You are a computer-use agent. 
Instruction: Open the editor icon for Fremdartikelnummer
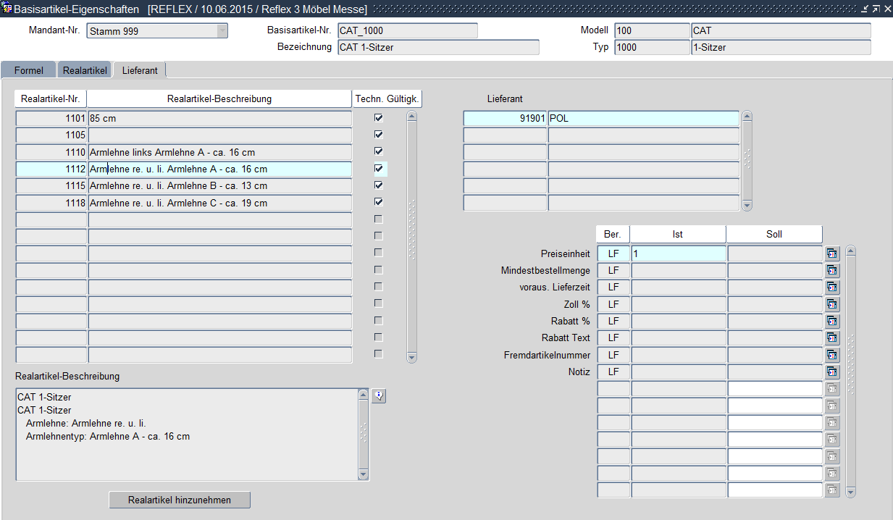831,355
